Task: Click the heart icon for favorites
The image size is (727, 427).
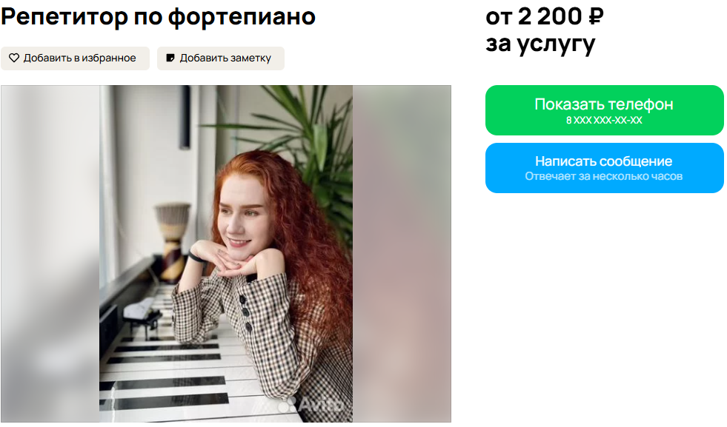Action: pyautogui.click(x=14, y=58)
